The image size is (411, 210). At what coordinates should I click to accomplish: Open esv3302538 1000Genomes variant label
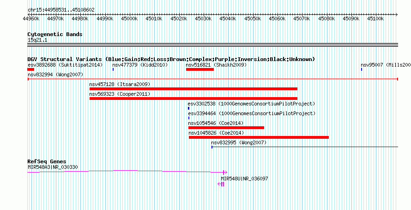(252, 104)
